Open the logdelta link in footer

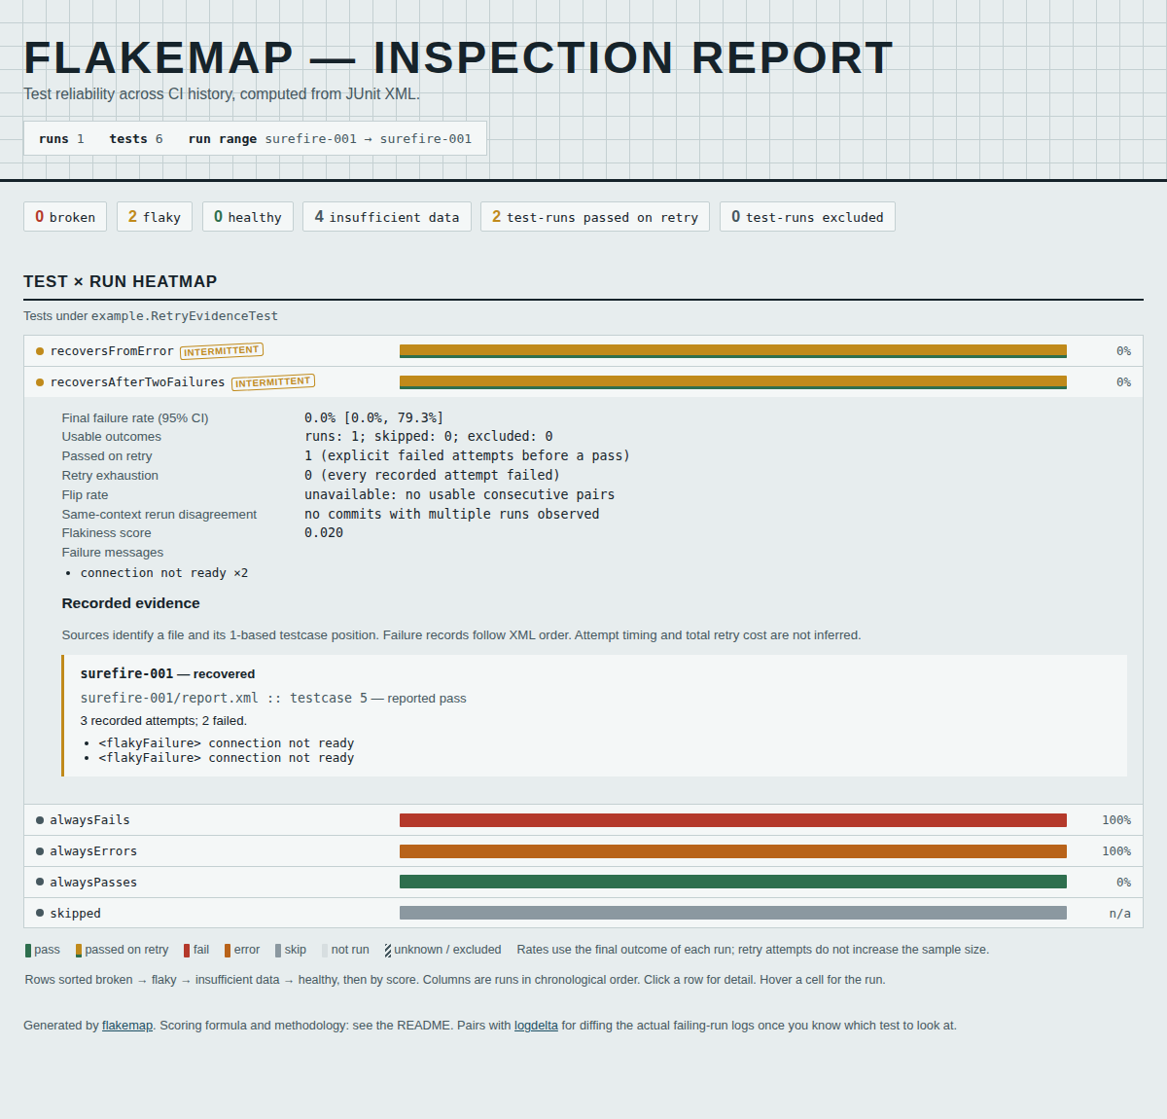pos(536,1026)
